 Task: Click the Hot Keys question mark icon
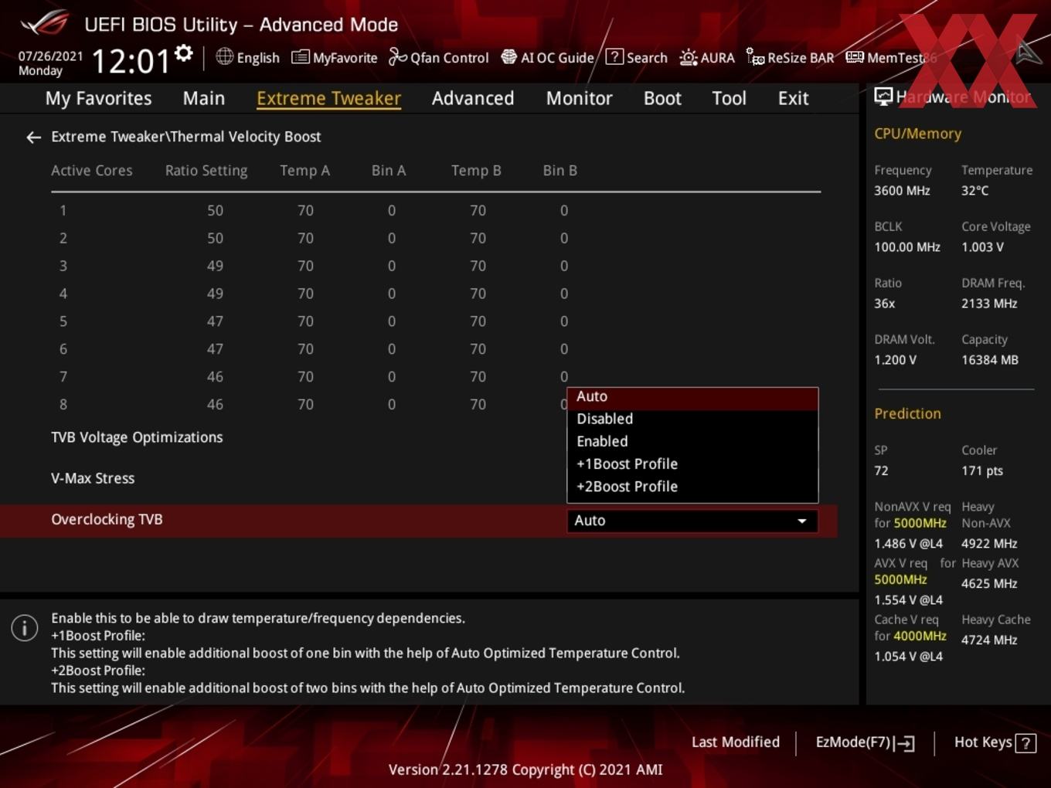click(x=1025, y=743)
